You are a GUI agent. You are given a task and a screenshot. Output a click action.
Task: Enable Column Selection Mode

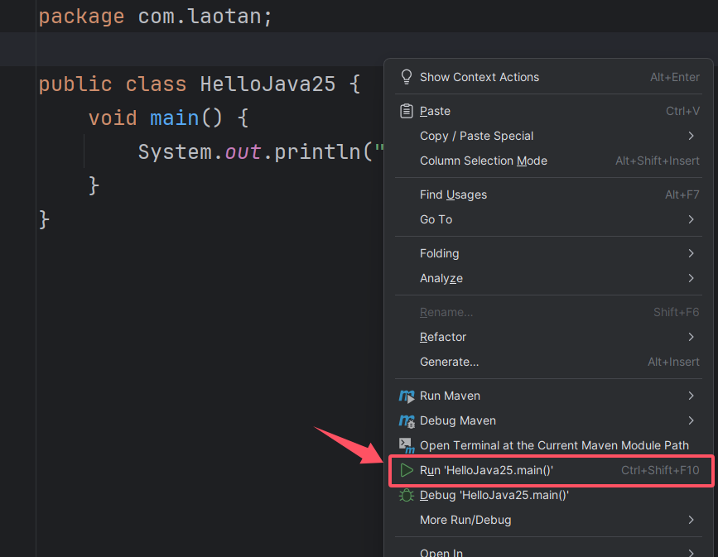(x=548, y=161)
